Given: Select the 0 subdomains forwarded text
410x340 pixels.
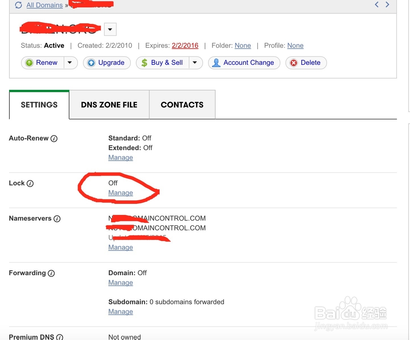Looking at the screenshot, I should coord(187,302).
